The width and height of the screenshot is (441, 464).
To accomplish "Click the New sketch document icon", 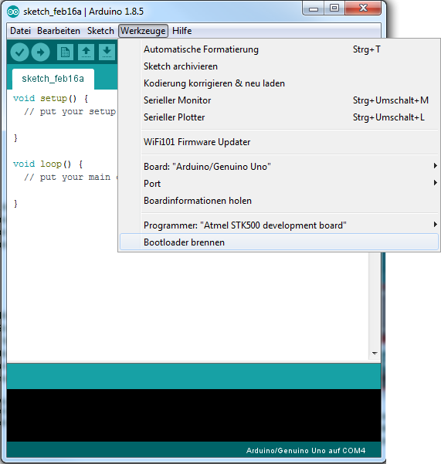I will 65,52.
